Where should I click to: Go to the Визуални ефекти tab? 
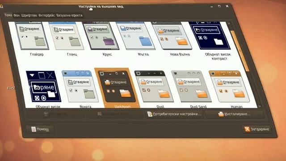[69, 15]
